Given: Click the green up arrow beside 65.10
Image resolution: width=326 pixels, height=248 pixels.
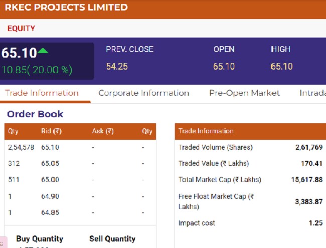Looking at the screenshot, I should 43,51.
